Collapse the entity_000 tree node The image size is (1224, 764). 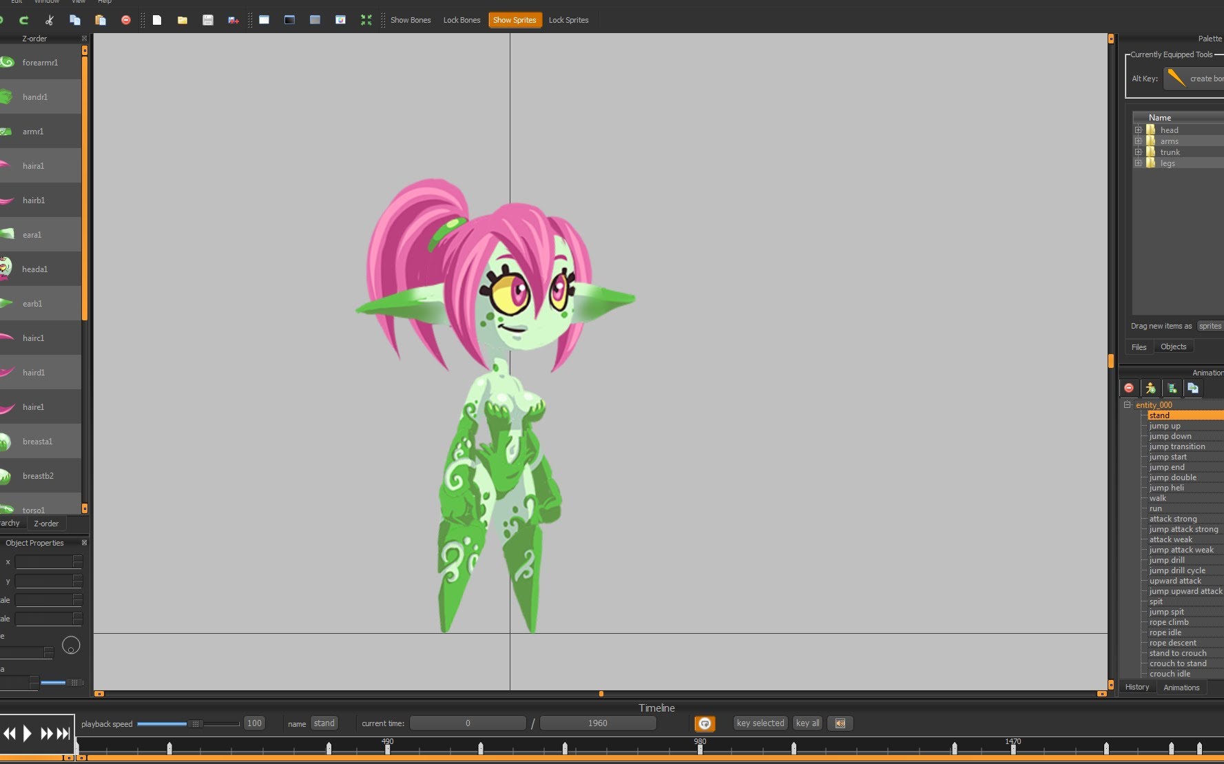pos(1128,405)
